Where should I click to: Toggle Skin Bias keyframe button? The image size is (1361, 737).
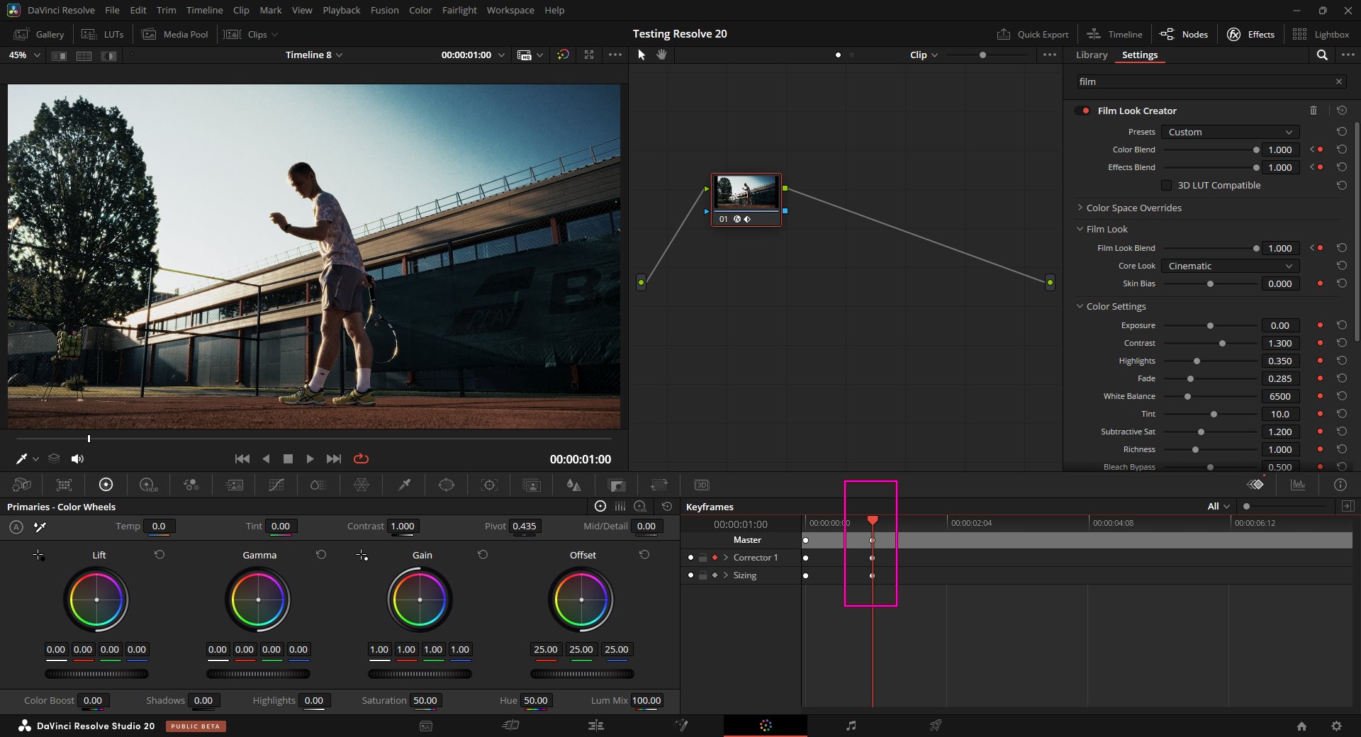(1320, 283)
